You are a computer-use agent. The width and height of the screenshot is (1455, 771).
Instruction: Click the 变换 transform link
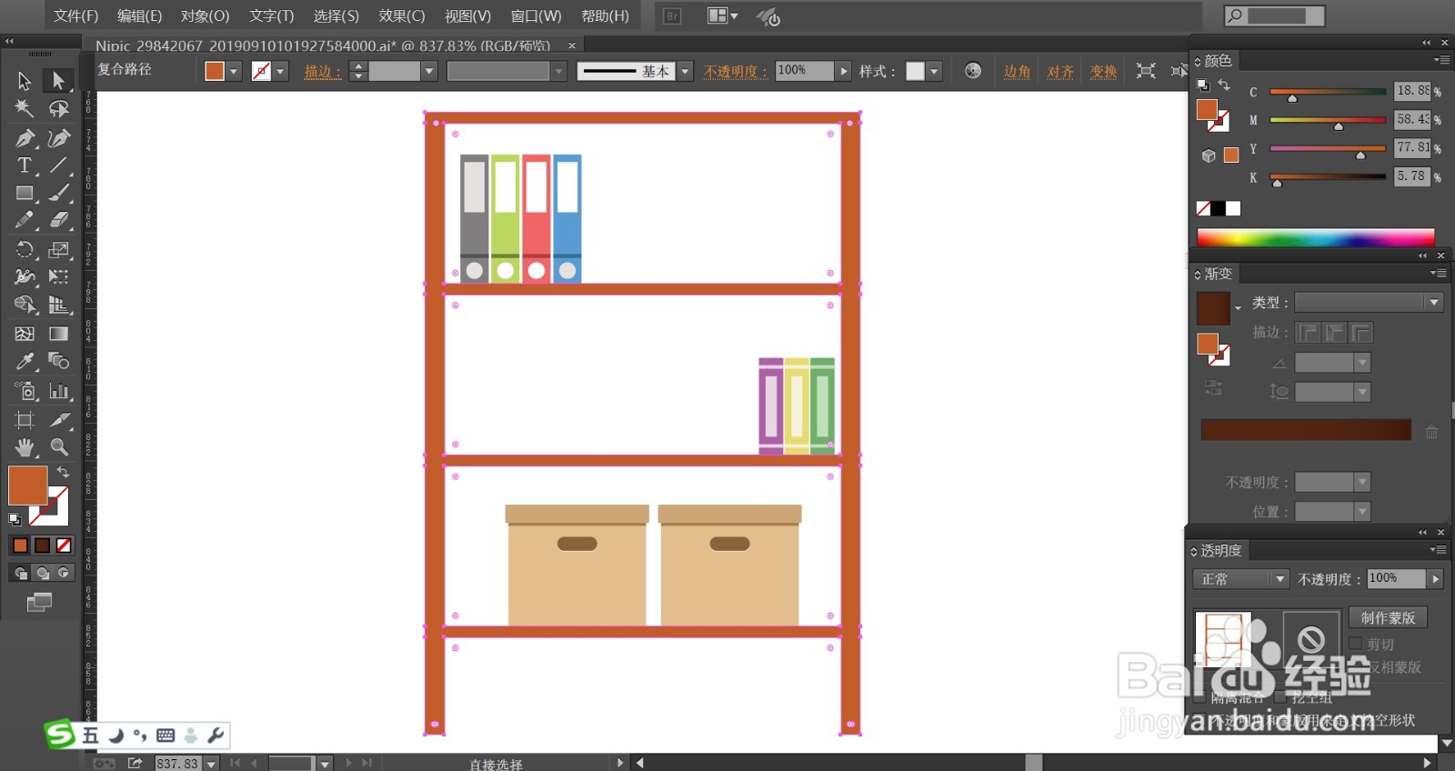(1103, 71)
